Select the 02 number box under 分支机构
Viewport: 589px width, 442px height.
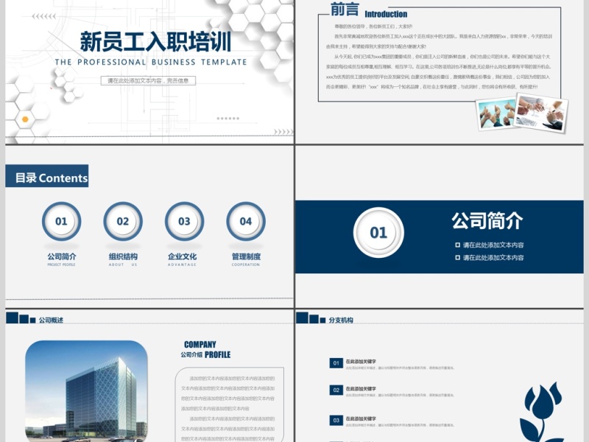click(336, 390)
